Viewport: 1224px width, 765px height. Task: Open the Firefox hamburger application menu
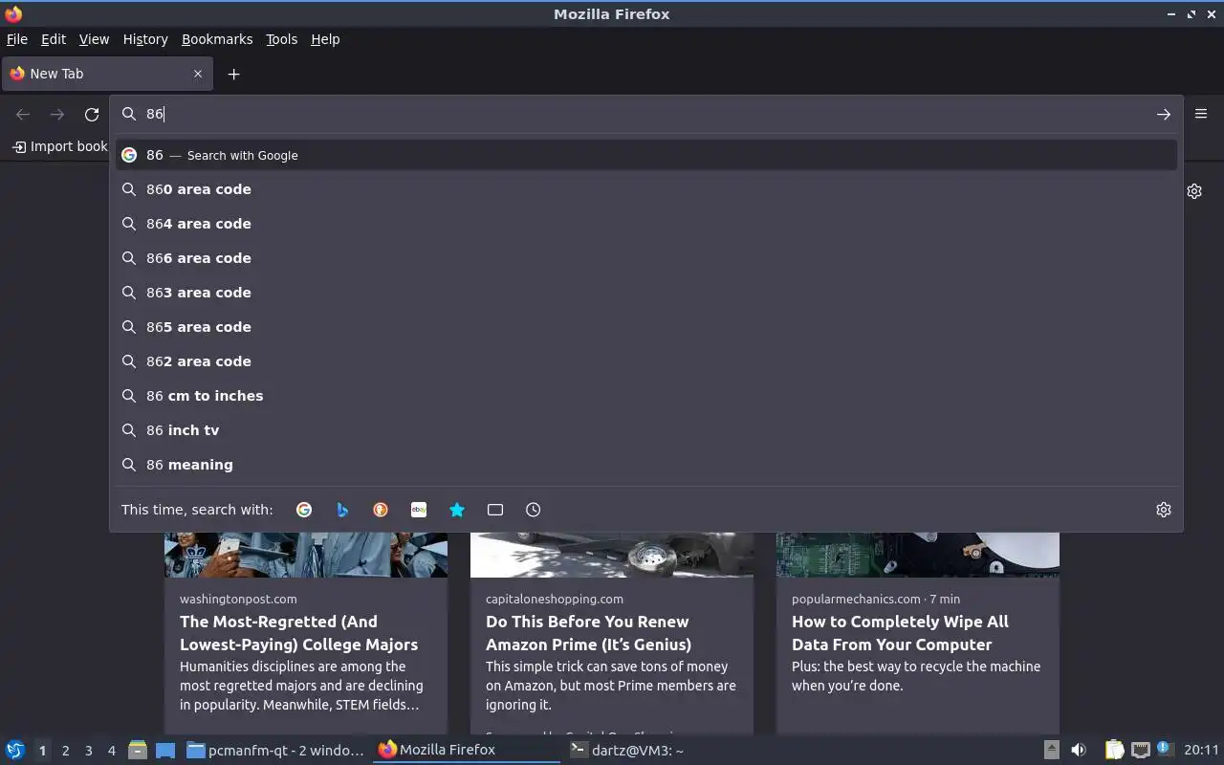[1201, 113]
